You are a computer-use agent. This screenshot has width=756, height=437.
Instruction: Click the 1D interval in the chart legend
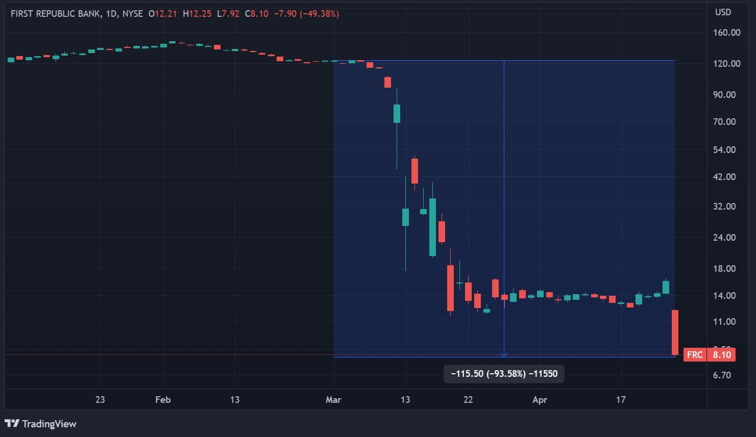[111, 14]
